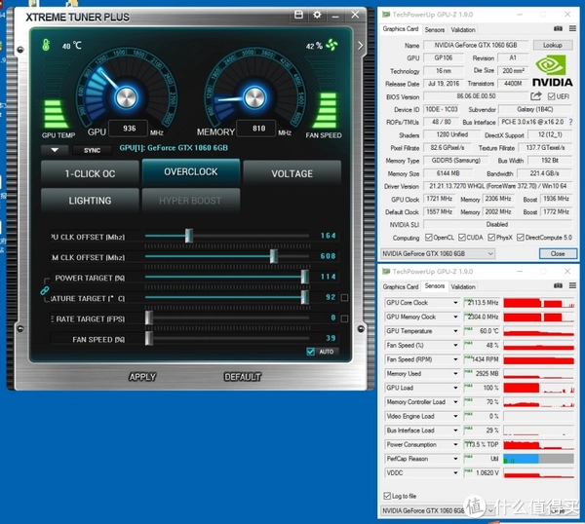The image size is (585, 524).
Task: Toggle CUDA checkbox
Action: coord(462,238)
